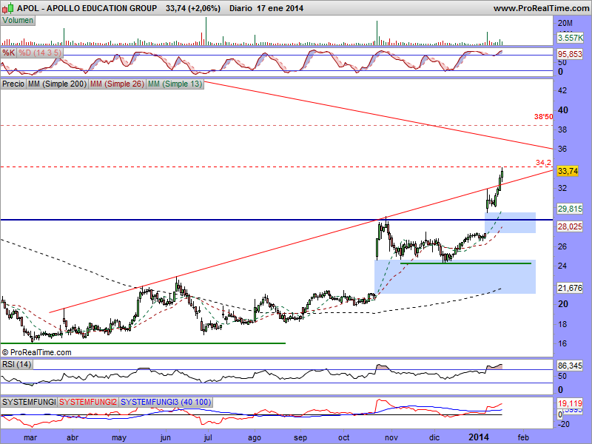Click the yellow 33,74 current price tag
The image size is (592, 444).
point(568,171)
